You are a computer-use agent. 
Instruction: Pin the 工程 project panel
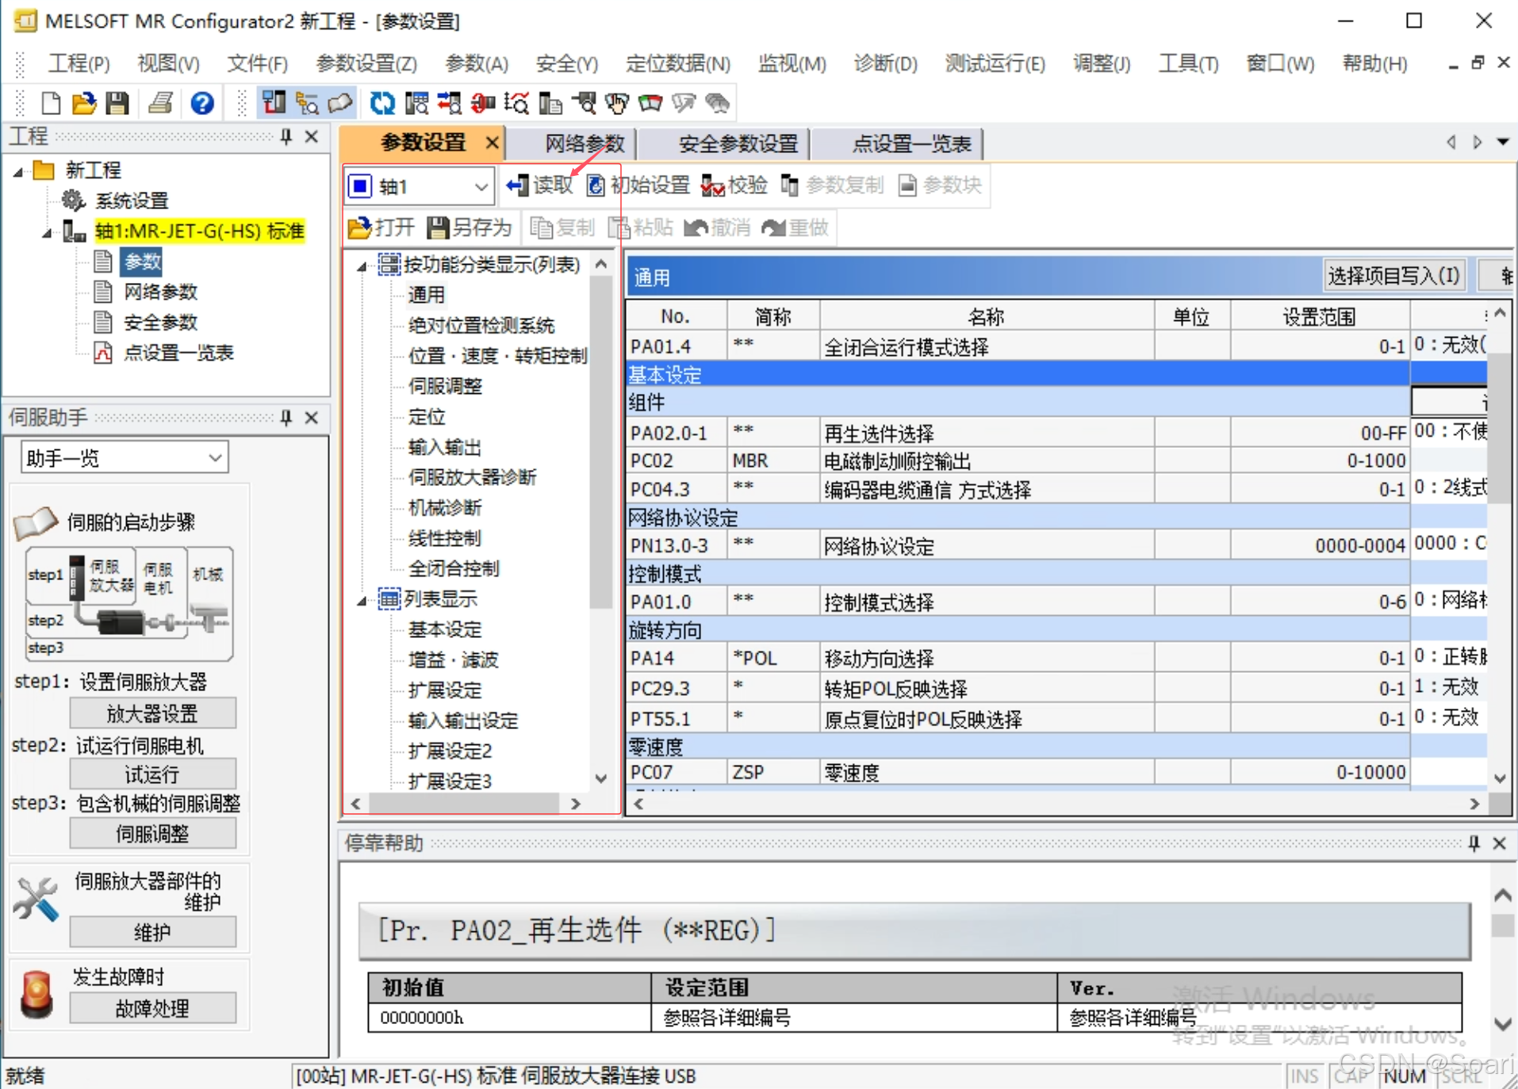click(x=286, y=137)
